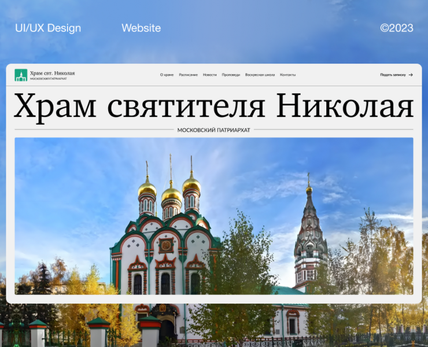
Task: Open the 'Проповеди' menu item
Action: (231, 75)
